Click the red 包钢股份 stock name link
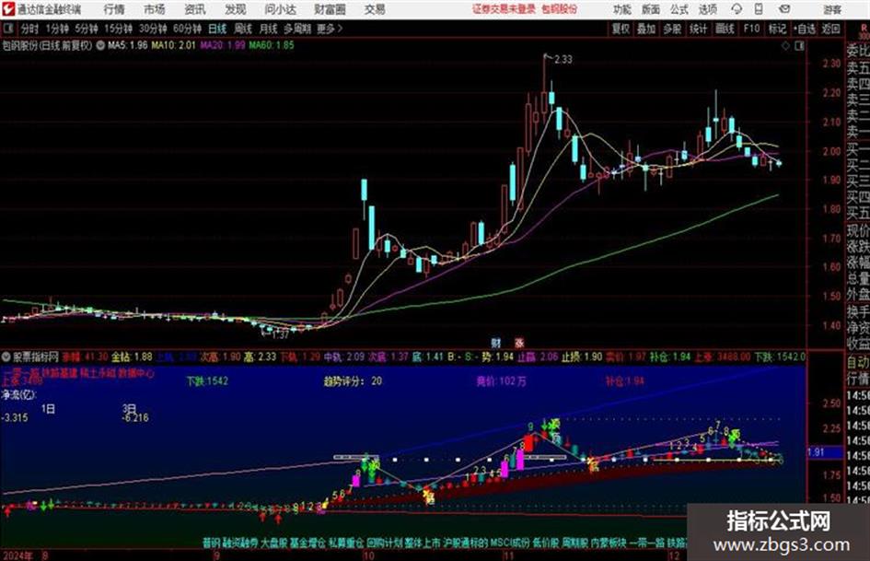This screenshot has width=870, height=561. coord(560,9)
